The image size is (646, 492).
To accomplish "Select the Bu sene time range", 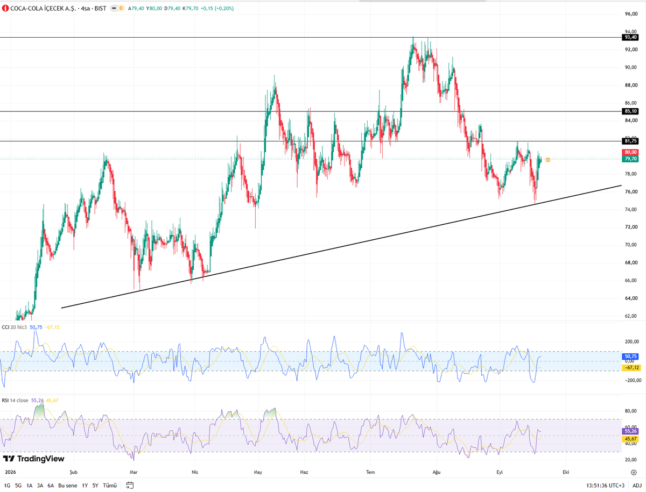I will tap(67, 485).
